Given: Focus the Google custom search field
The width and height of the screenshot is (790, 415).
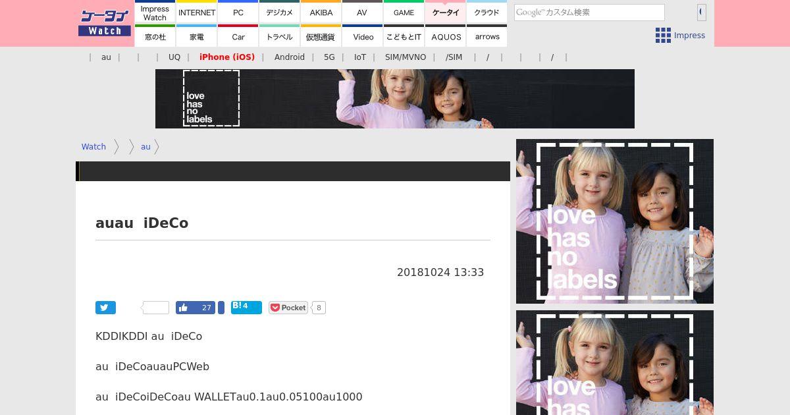Looking at the screenshot, I should (x=589, y=13).
